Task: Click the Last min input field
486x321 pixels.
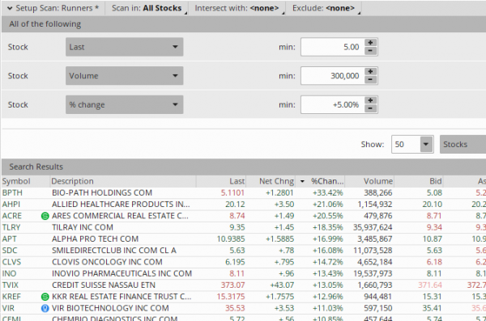Action: tap(332, 47)
